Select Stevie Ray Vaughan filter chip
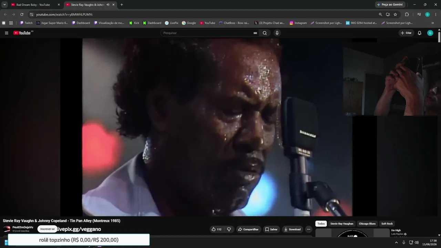 click(342, 224)
